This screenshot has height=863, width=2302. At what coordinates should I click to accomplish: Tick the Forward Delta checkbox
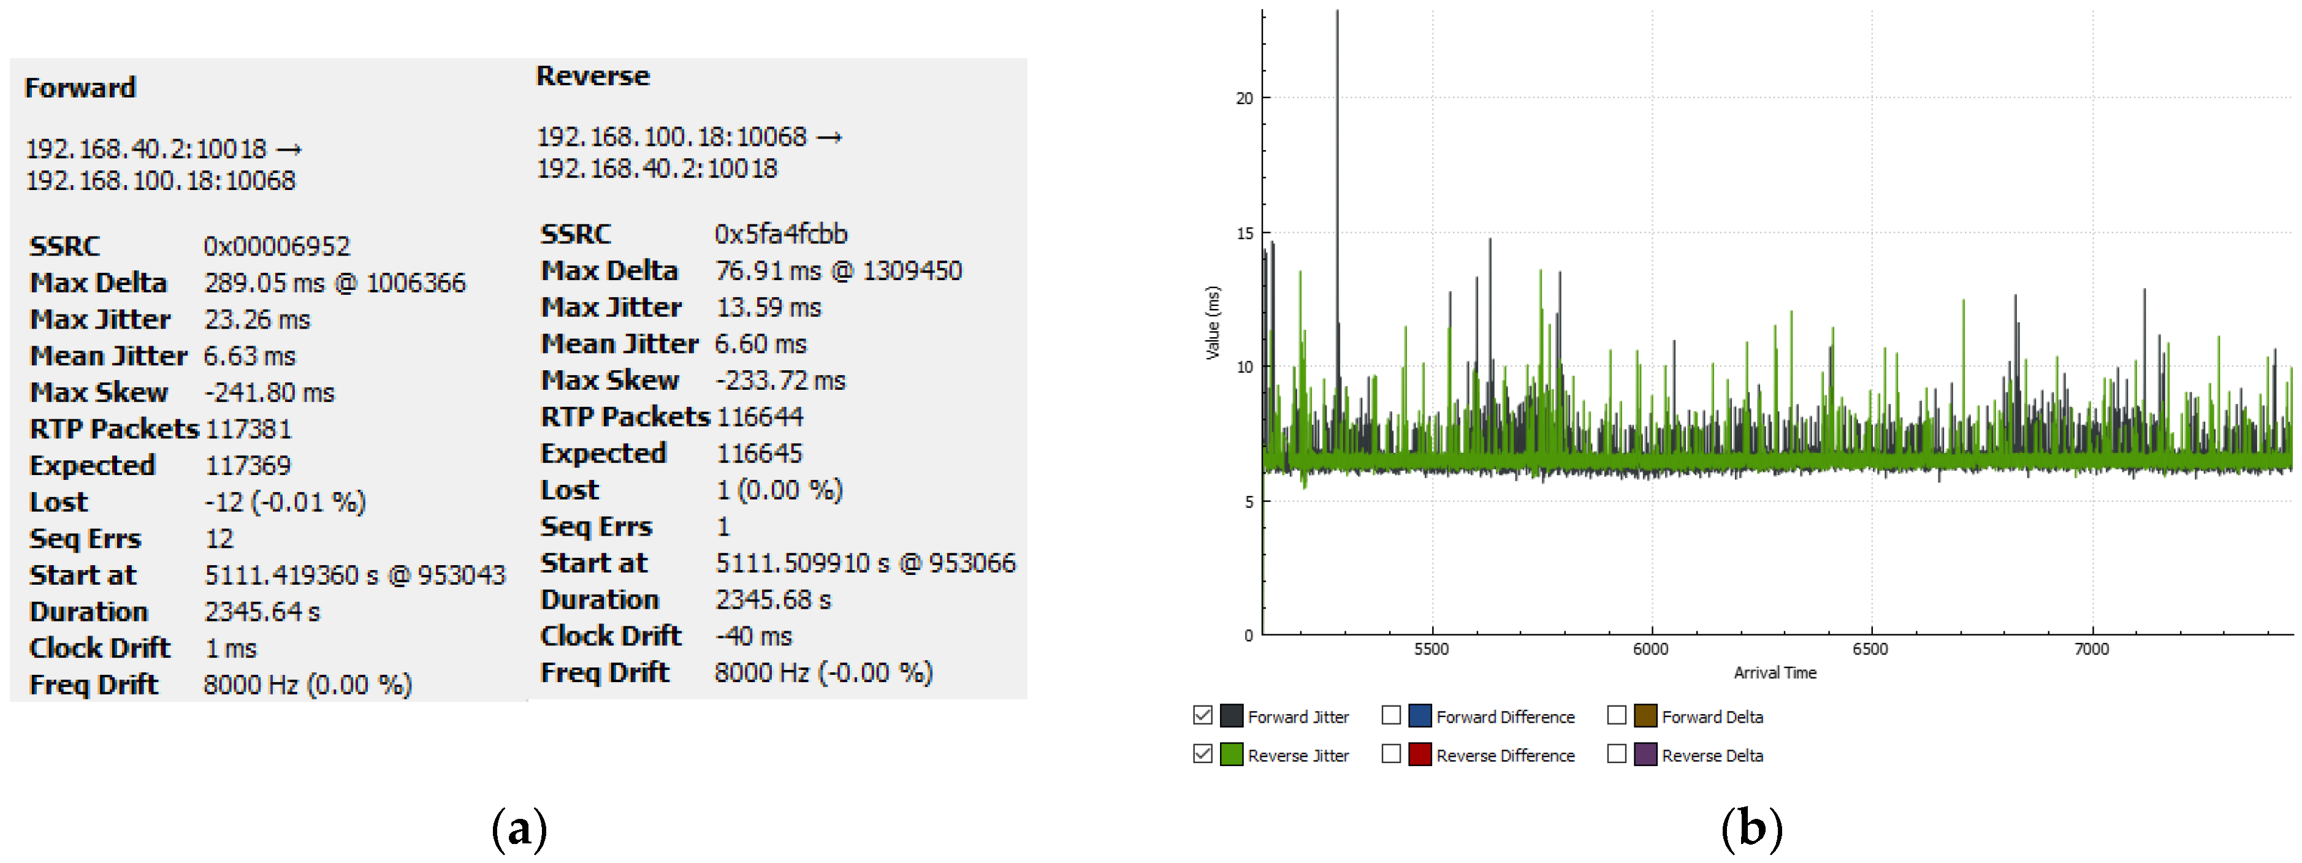click(x=1615, y=716)
